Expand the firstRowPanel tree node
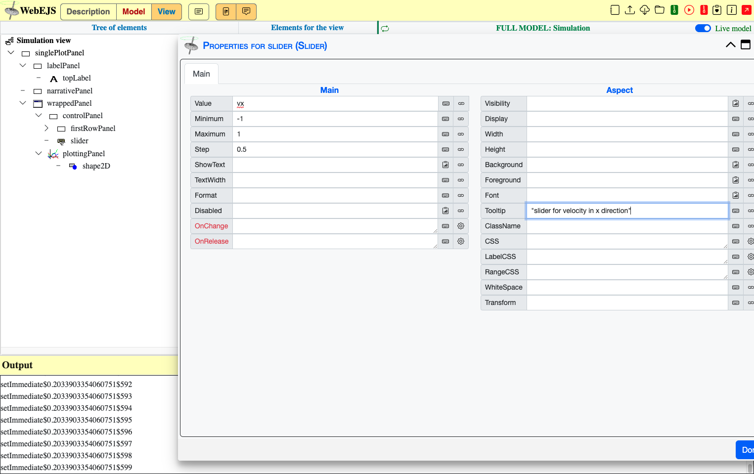Image resolution: width=754 pixels, height=474 pixels. click(46, 128)
